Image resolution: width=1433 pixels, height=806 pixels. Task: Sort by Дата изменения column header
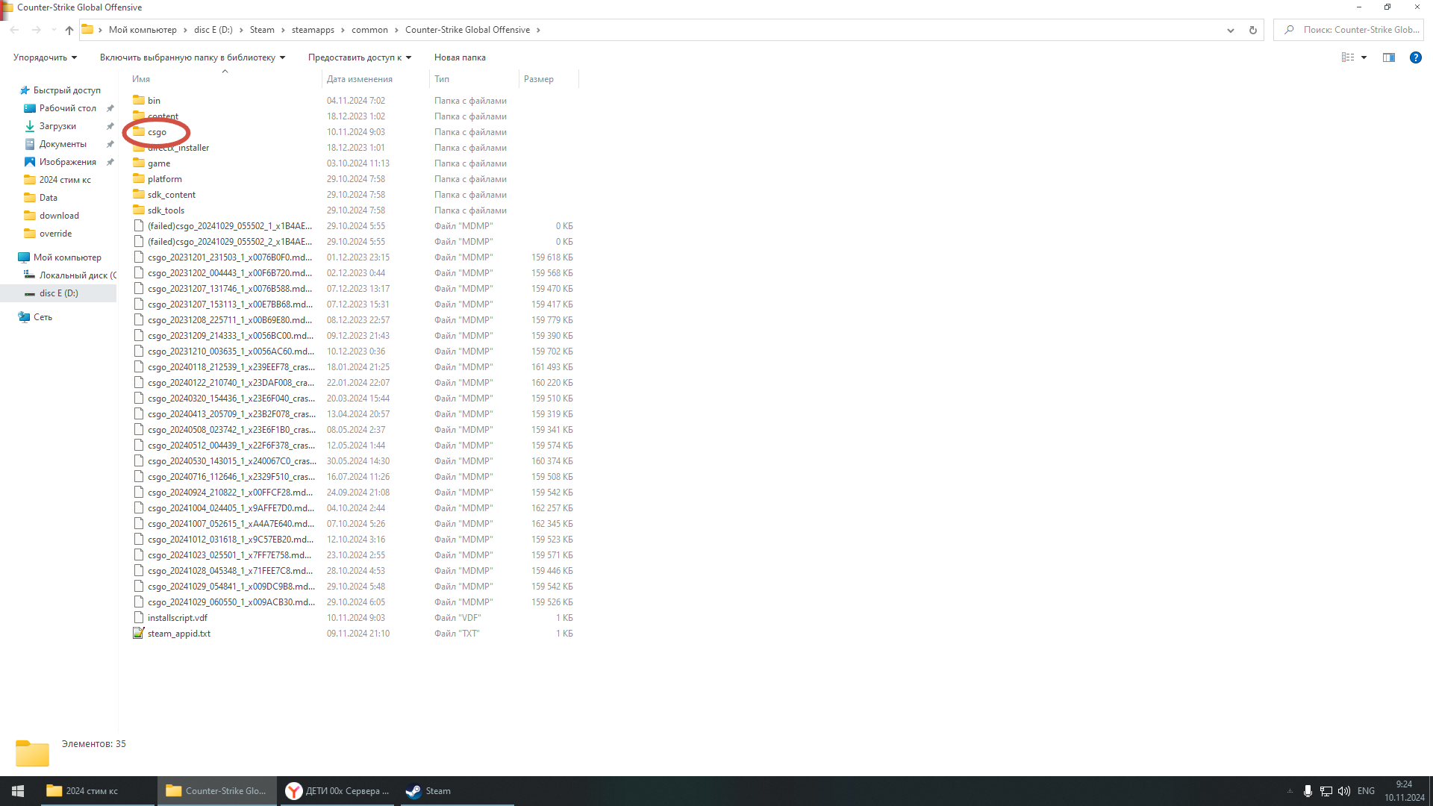375,79
